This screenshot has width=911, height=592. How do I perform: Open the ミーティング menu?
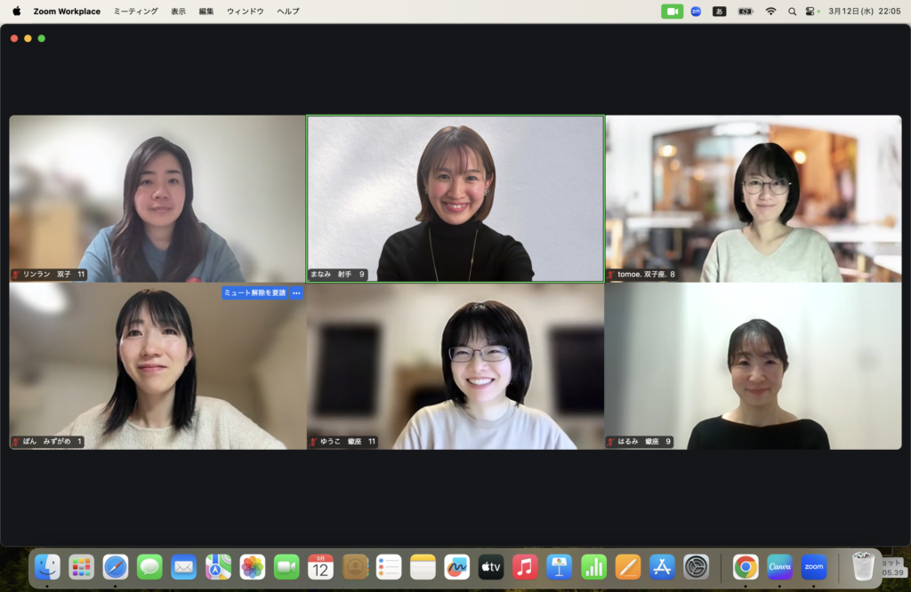pyautogui.click(x=135, y=12)
